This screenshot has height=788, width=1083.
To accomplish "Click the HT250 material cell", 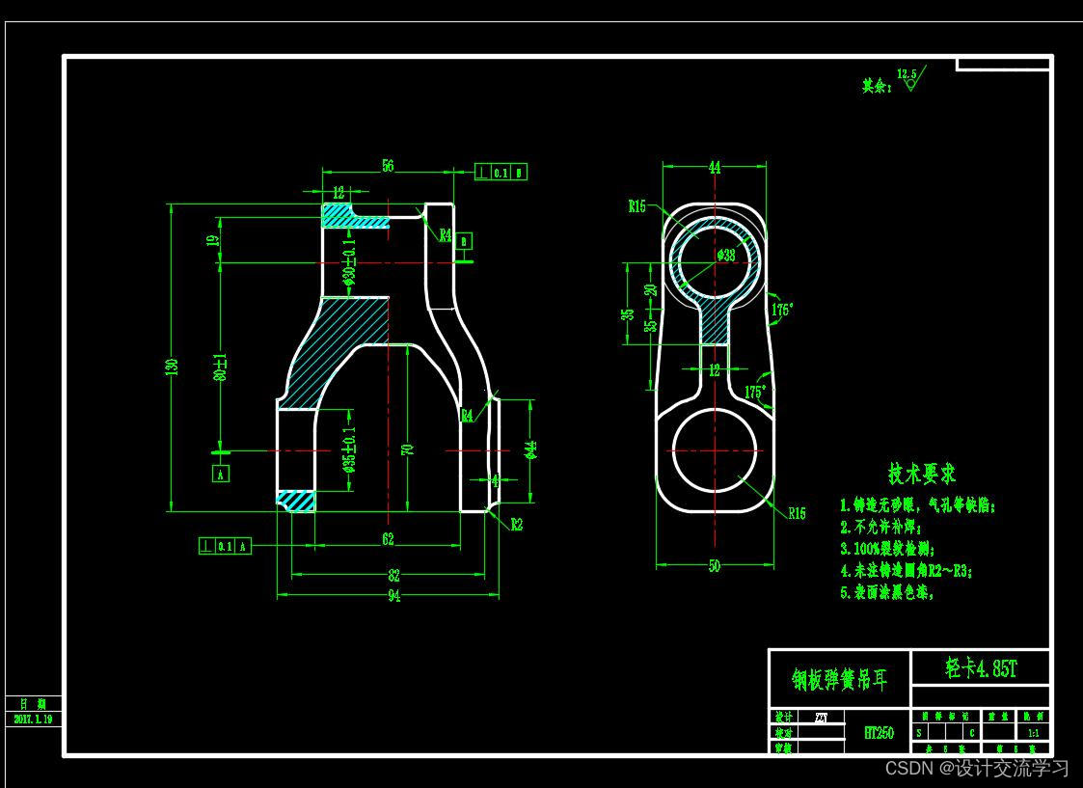I will click(x=879, y=733).
